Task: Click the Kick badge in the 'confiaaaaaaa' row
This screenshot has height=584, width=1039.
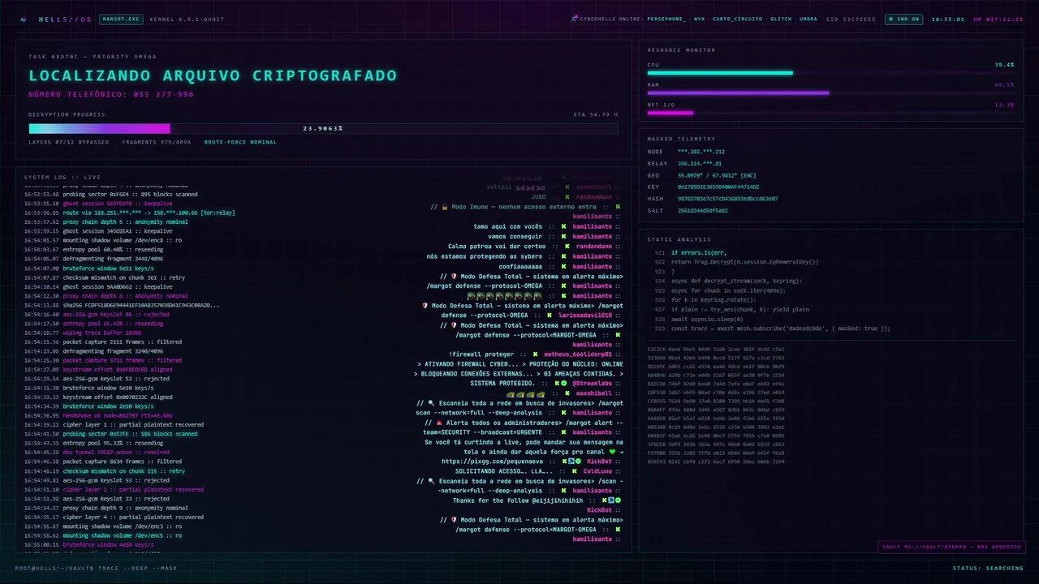Action: click(x=563, y=266)
